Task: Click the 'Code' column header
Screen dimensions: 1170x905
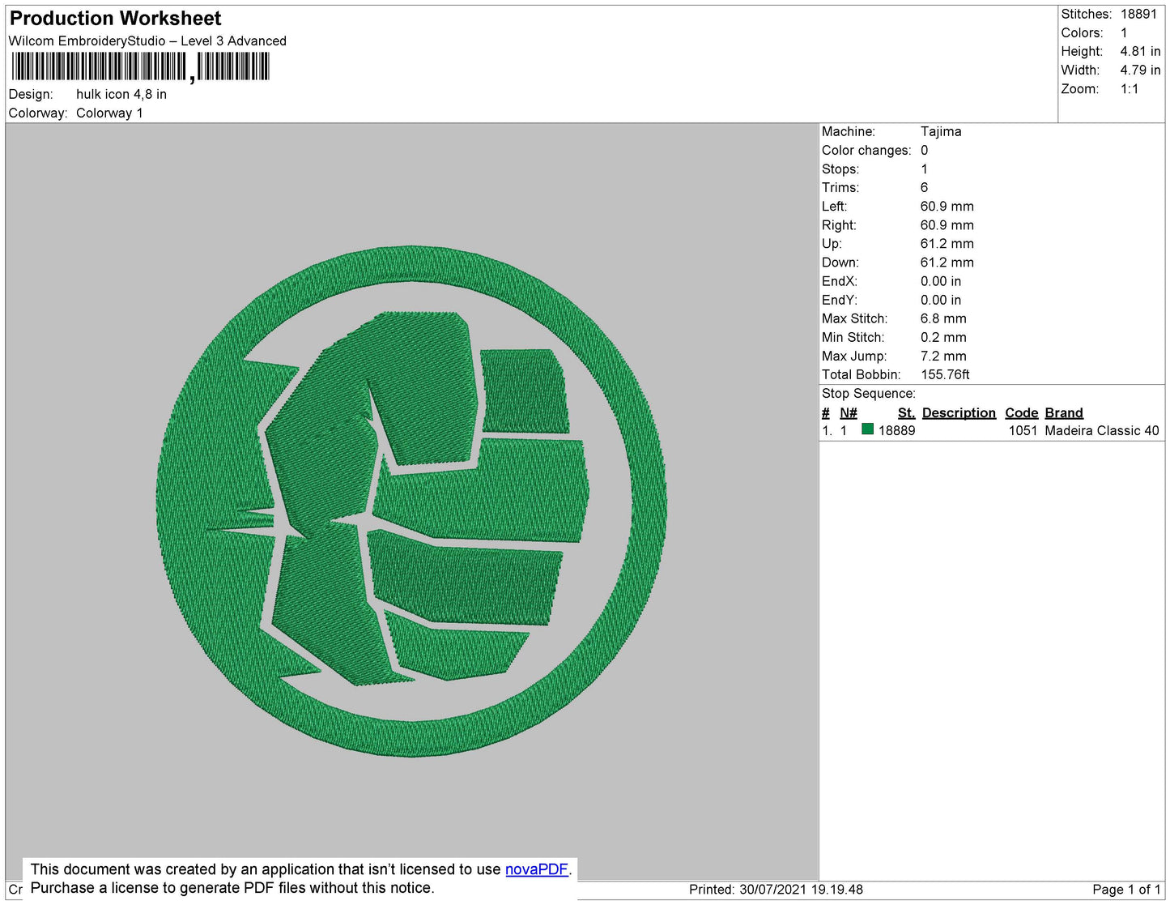Action: [1021, 412]
